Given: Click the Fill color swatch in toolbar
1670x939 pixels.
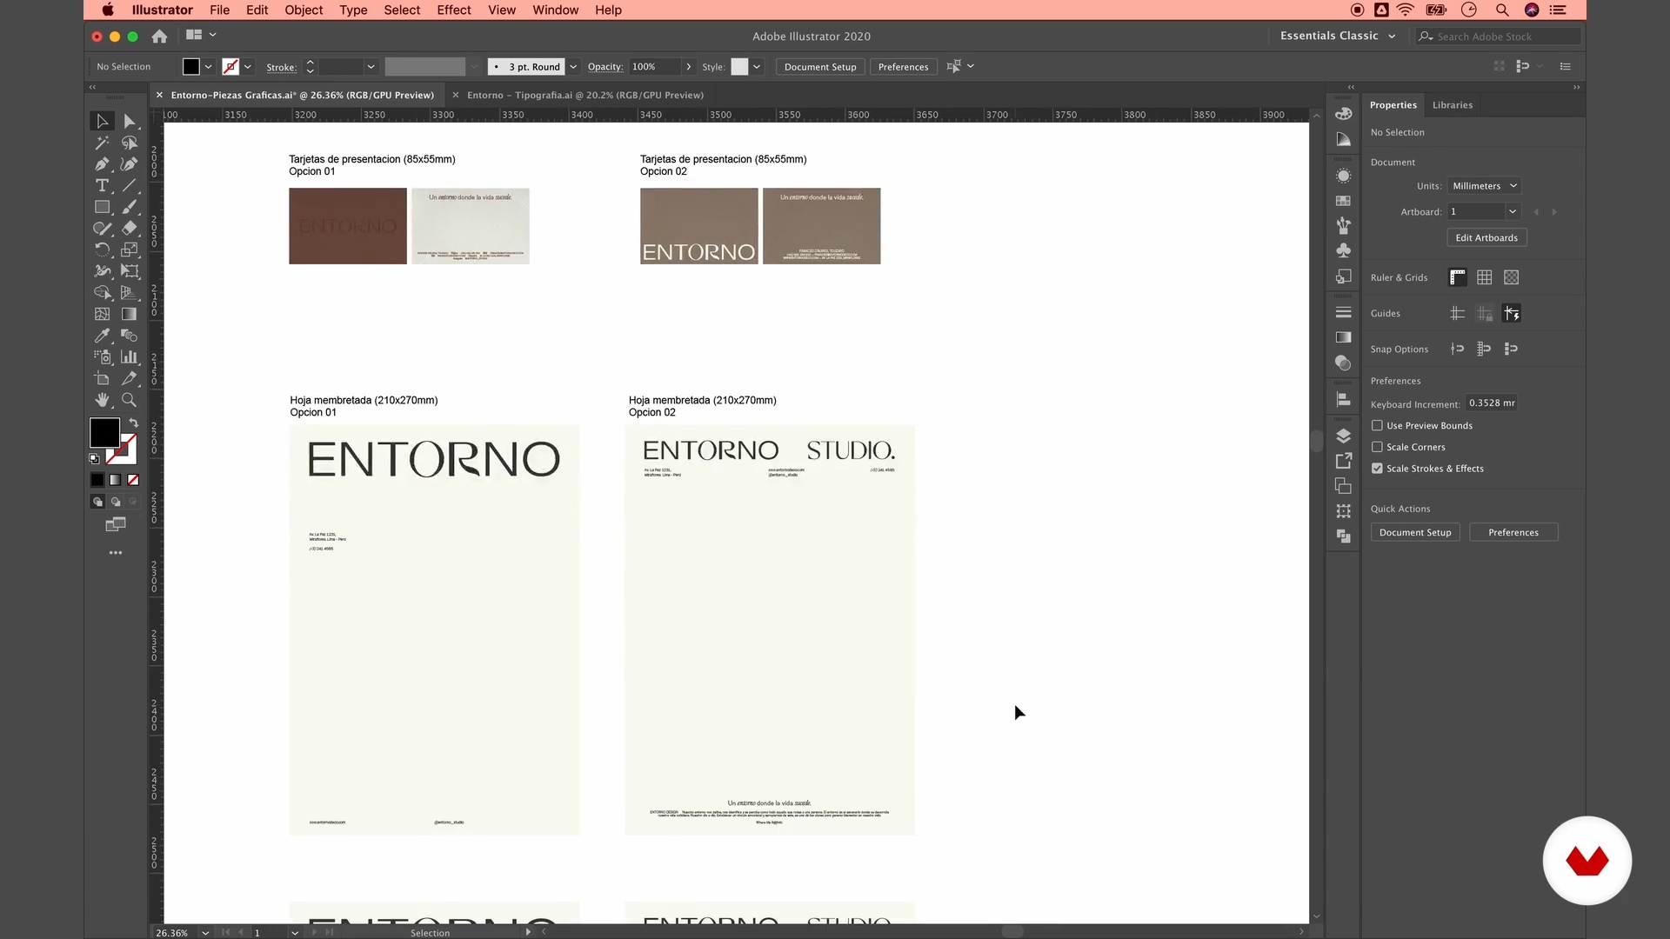Looking at the screenshot, I should 104,432.
